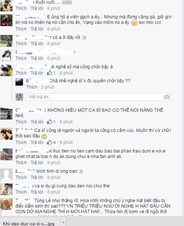
Task: Open the download dropdown arrow beside the jpg file
Action: click(x=63, y=222)
